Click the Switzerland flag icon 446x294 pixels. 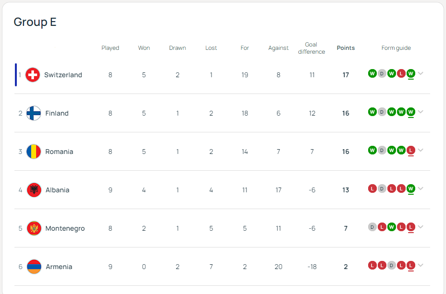point(33,75)
